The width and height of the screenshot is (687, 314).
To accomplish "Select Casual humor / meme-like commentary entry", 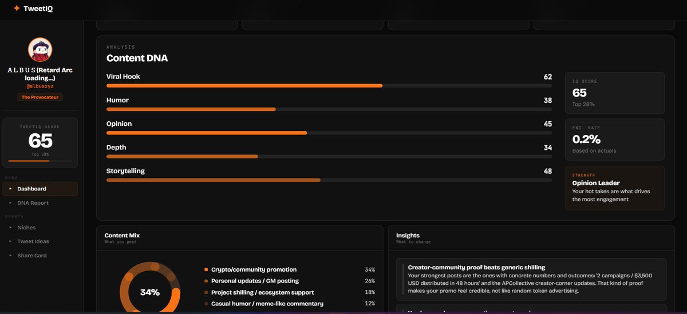I will pyautogui.click(x=289, y=304).
